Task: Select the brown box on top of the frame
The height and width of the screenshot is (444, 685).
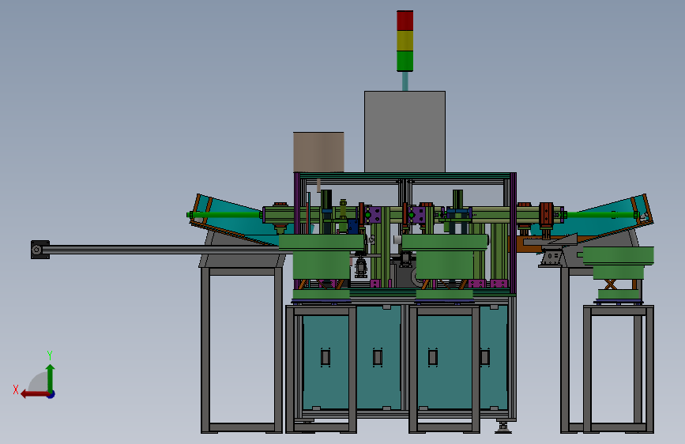Action: tap(318, 152)
